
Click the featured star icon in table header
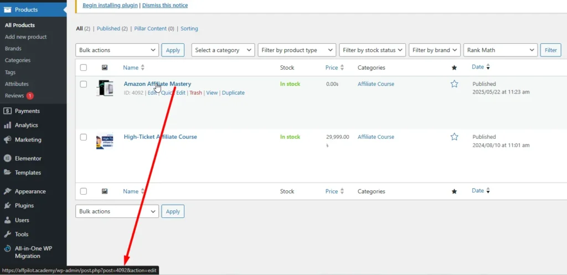454,68
